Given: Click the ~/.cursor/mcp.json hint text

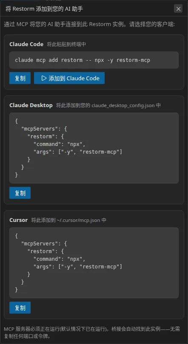Looking at the screenshot, I should [x=68, y=220].
